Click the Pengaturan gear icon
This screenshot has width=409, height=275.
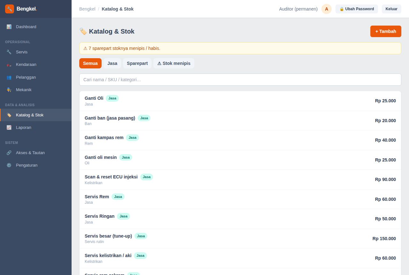(9, 165)
